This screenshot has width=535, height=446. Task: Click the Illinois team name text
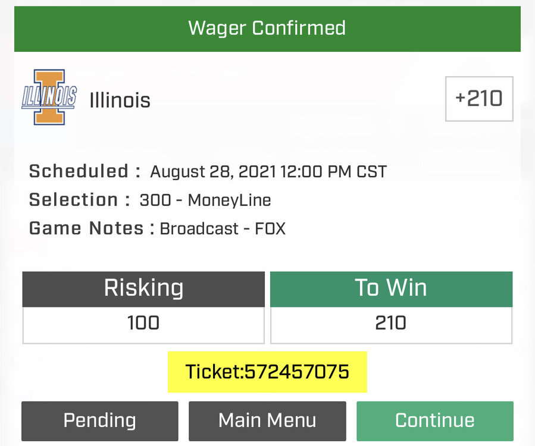pos(120,100)
